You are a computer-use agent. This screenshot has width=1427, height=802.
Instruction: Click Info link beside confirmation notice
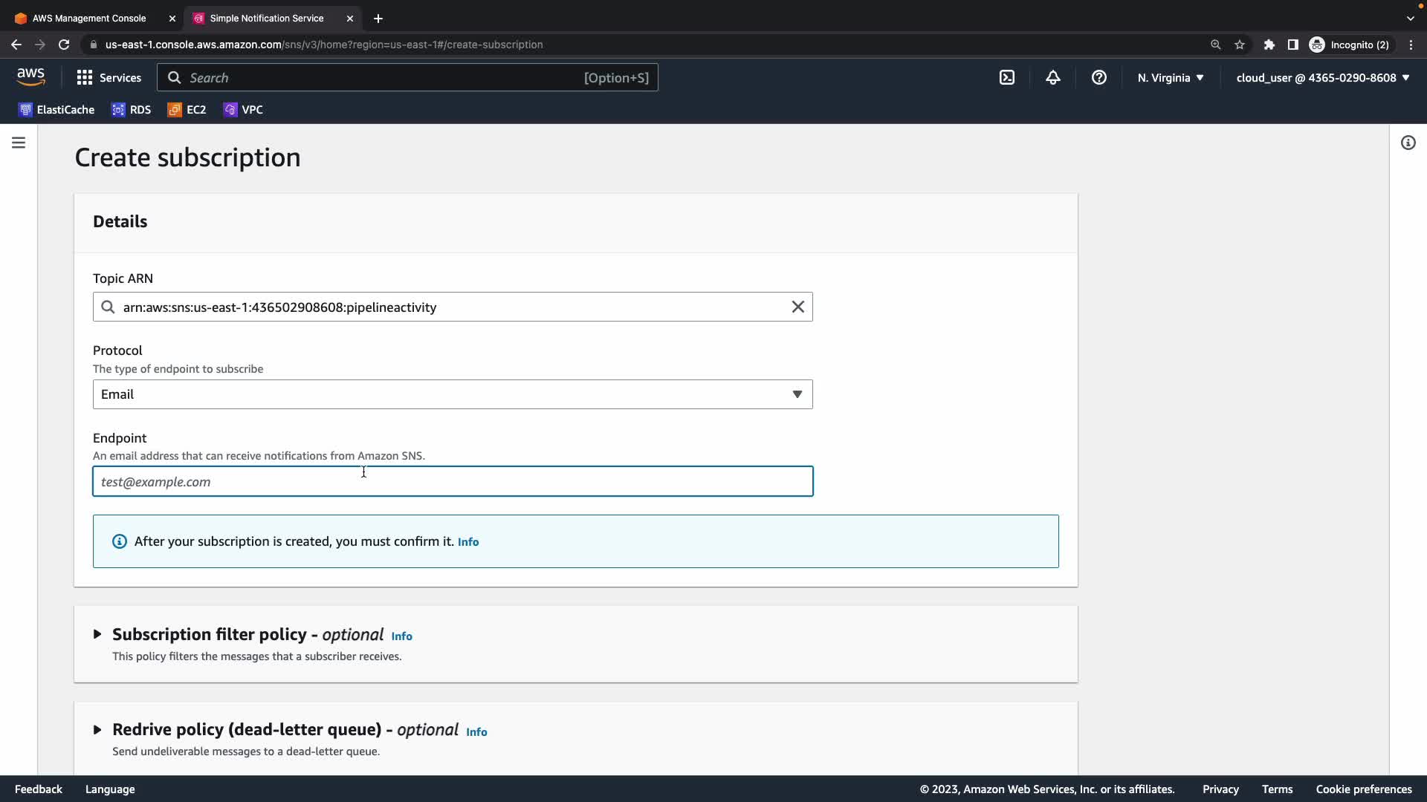click(468, 542)
